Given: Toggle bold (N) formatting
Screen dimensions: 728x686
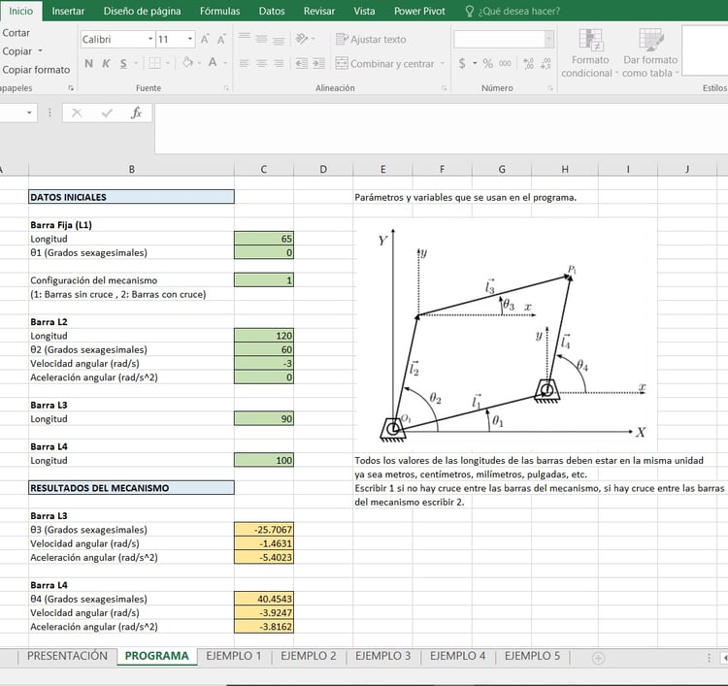Looking at the screenshot, I should (88, 64).
